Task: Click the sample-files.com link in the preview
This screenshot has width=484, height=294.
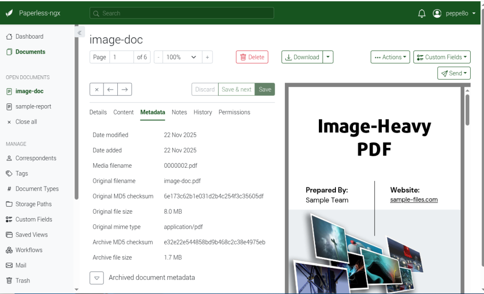Action: tap(414, 200)
